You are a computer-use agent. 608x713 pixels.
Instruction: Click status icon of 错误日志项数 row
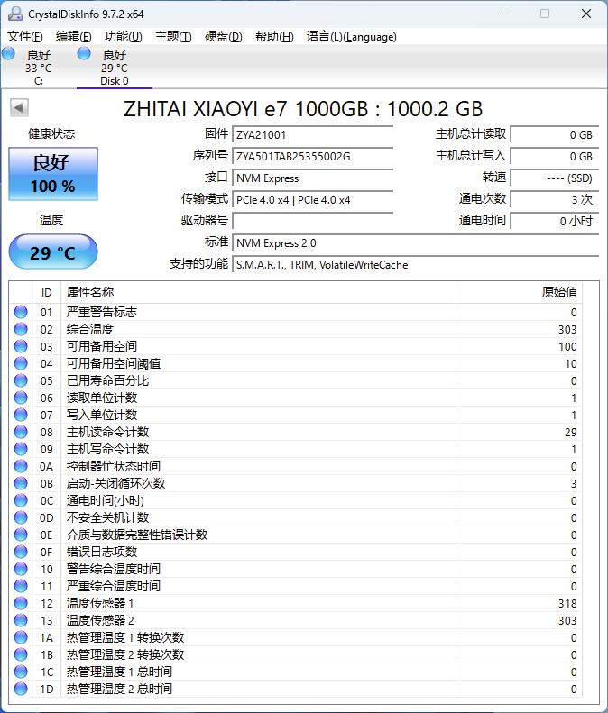tap(21, 552)
